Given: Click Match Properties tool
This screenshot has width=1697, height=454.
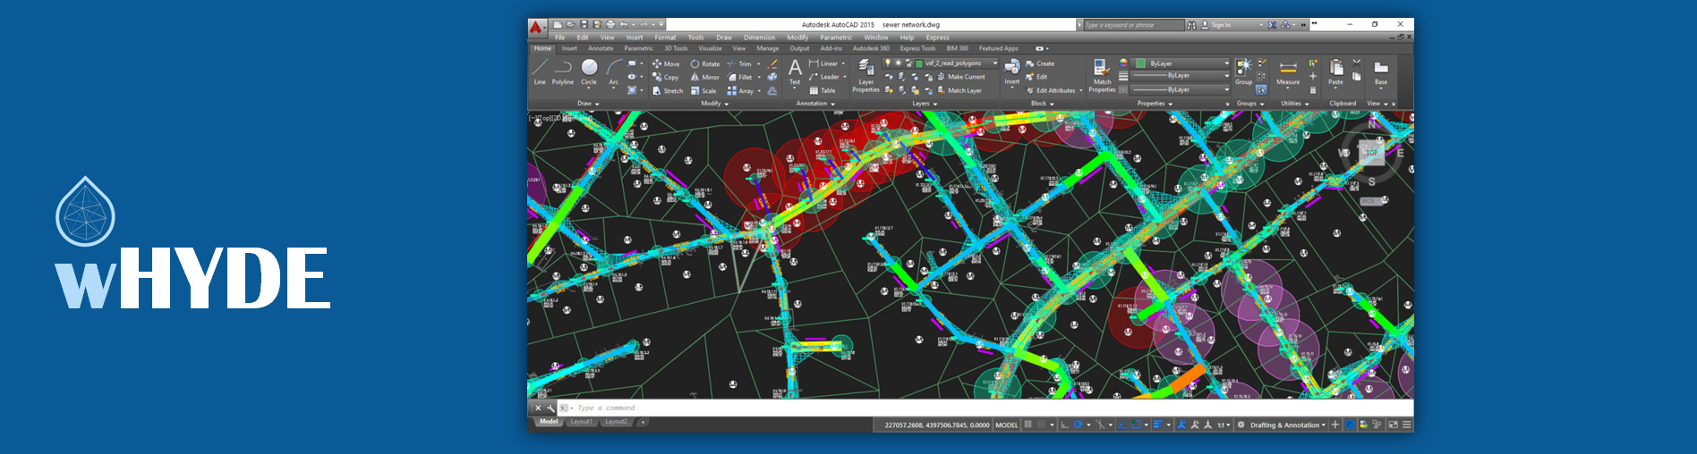Looking at the screenshot, I should 1102,75.
